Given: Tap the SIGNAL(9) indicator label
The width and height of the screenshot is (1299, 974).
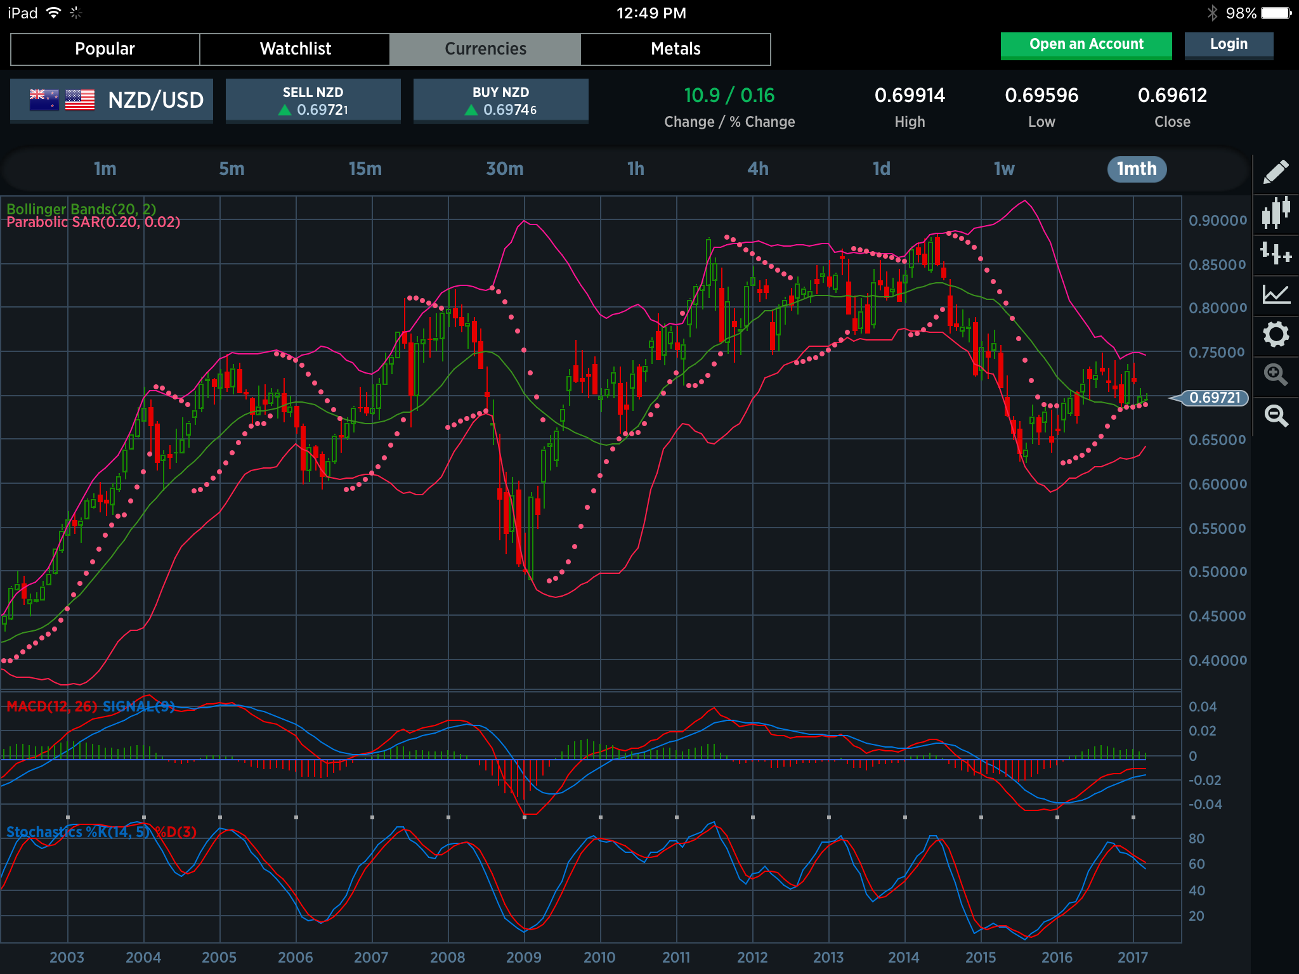Looking at the screenshot, I should coord(139,706).
